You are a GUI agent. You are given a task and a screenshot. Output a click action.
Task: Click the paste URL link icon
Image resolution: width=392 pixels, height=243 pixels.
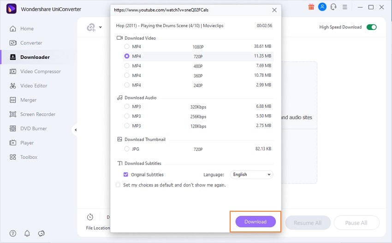point(91,27)
